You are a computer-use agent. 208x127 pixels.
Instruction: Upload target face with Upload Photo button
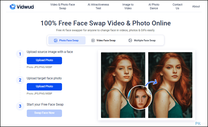(44, 87)
